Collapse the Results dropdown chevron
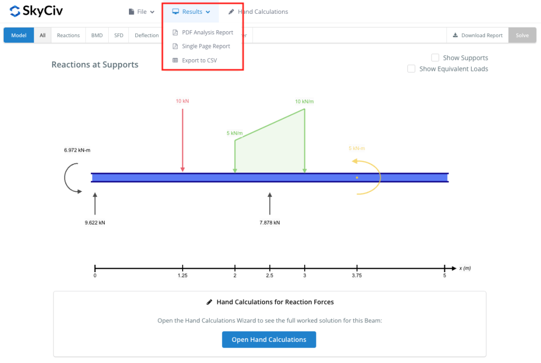Viewport: 541px width, 363px height. pos(208,12)
